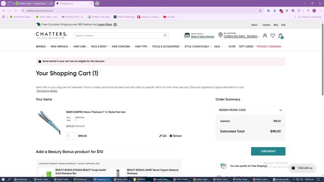
Task: Click the Remove icon for flat iron
Action: pos(171,136)
